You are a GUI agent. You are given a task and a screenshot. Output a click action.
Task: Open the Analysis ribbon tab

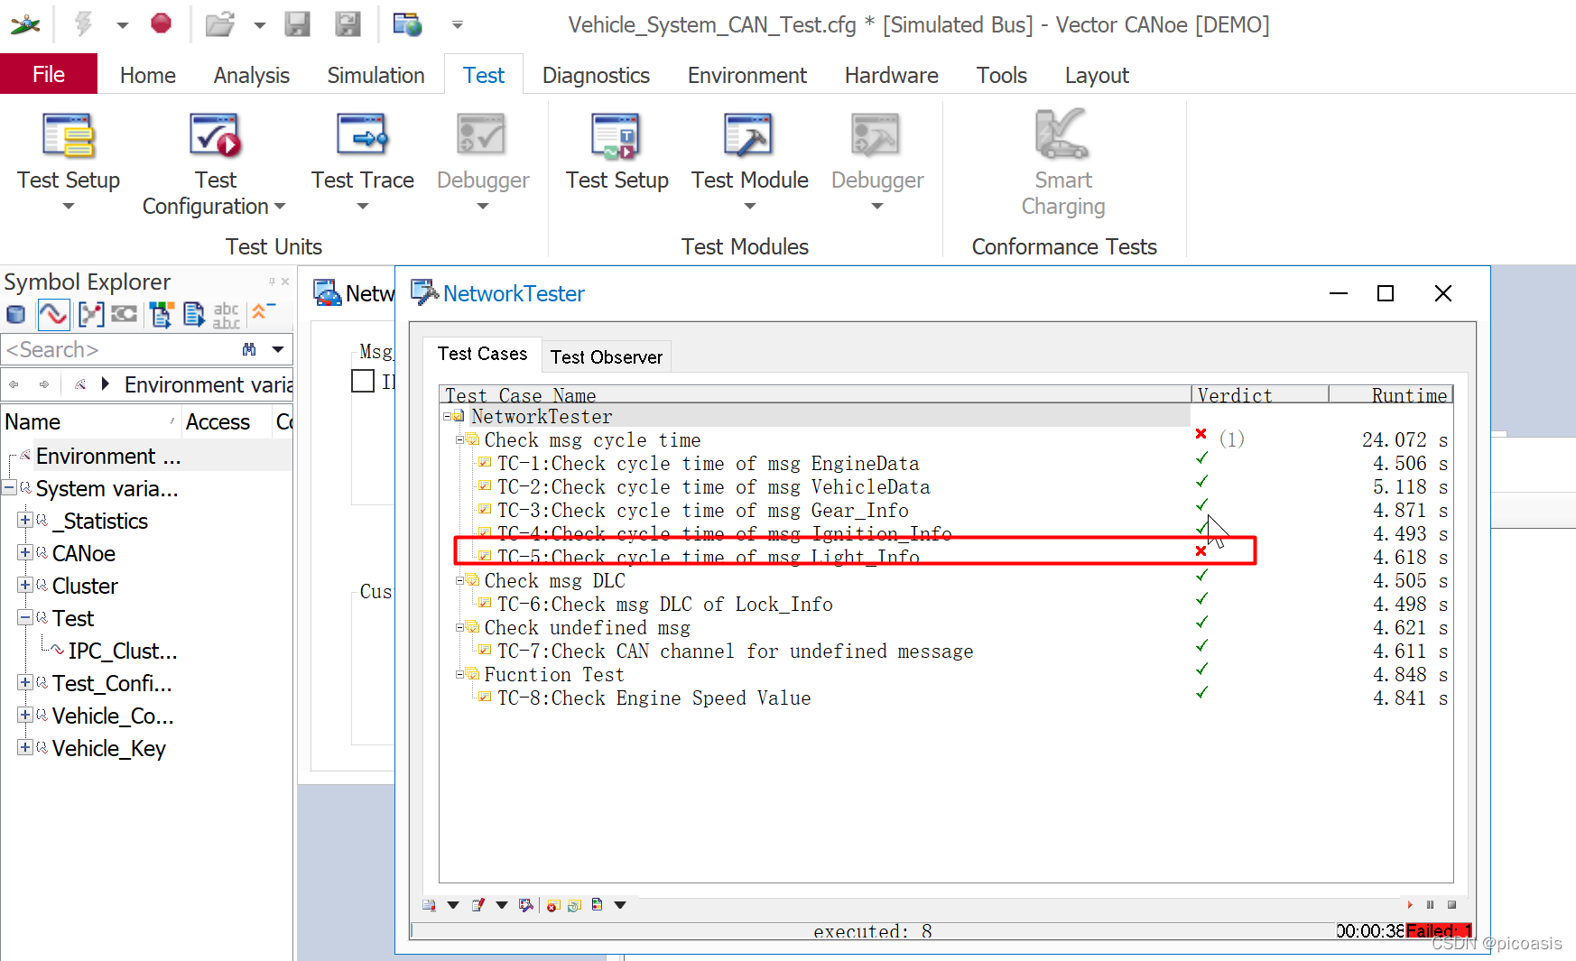(x=252, y=75)
